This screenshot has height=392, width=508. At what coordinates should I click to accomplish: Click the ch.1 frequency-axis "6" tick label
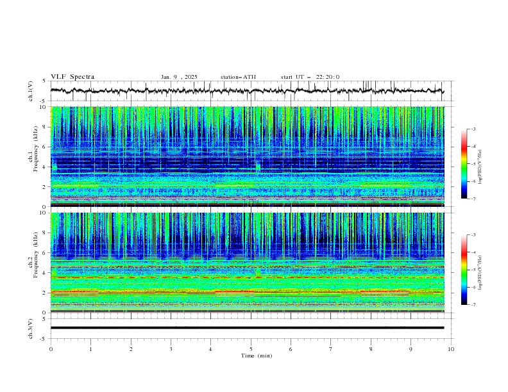44,147
